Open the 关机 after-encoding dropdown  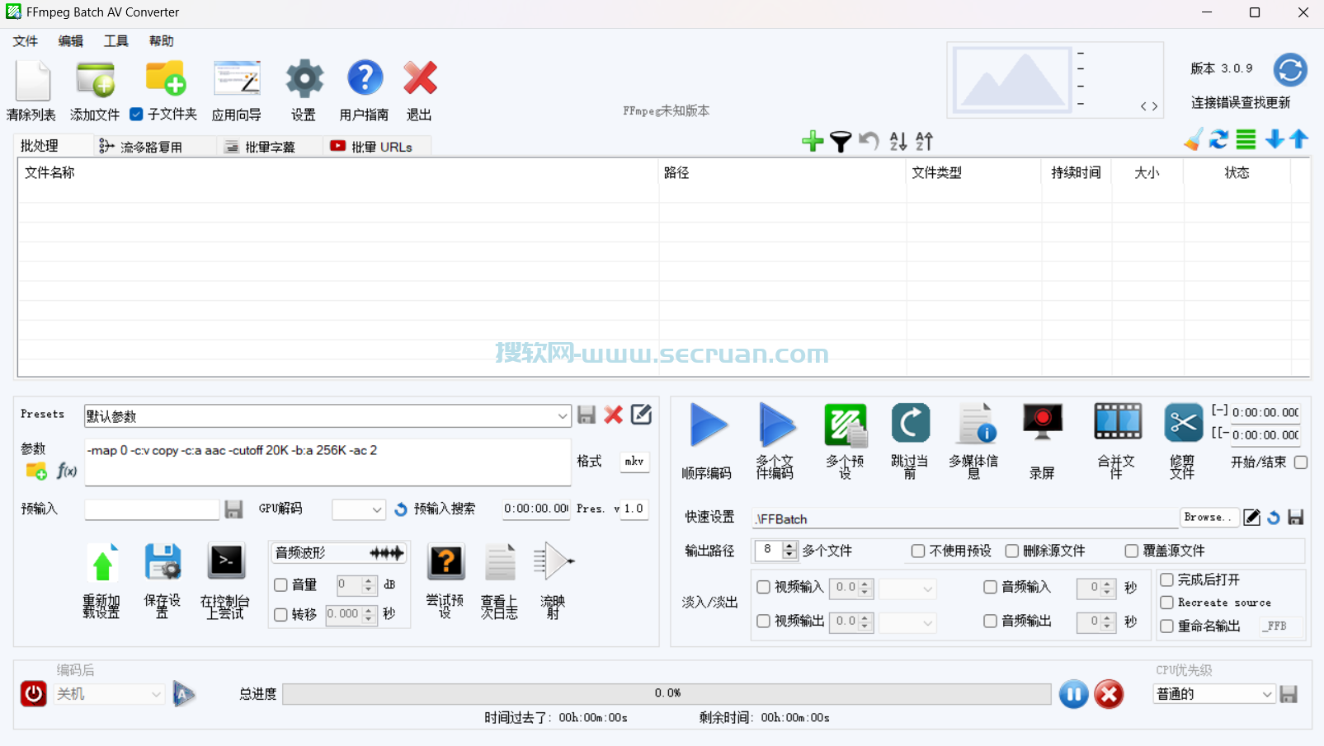110,694
